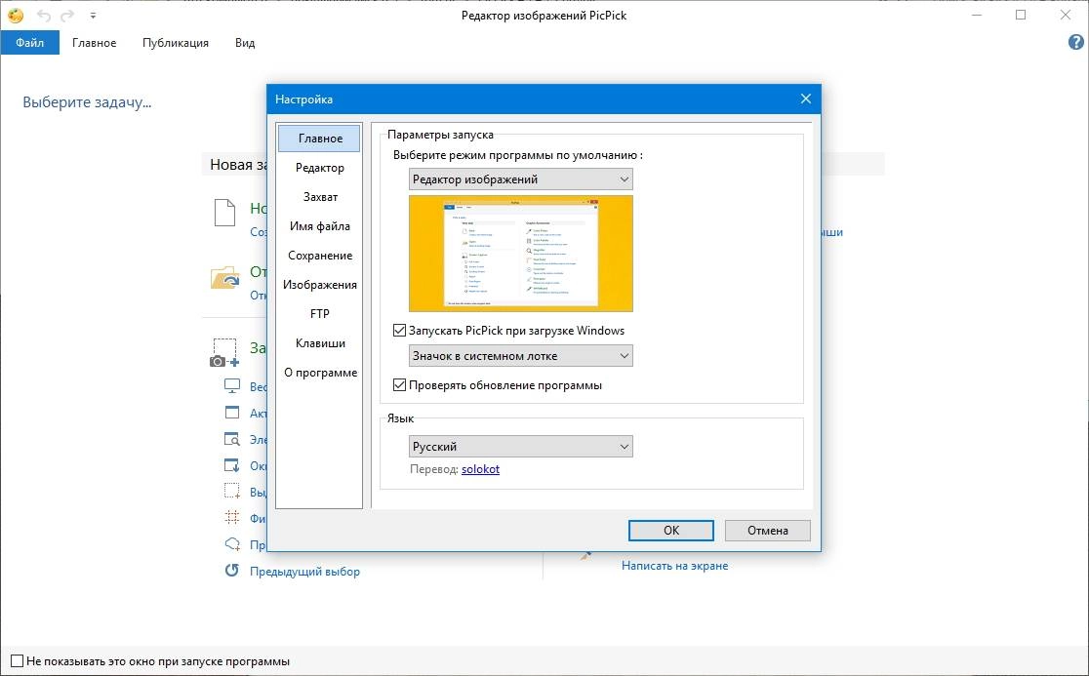Click the previous selection repeat icon

[x=232, y=571]
